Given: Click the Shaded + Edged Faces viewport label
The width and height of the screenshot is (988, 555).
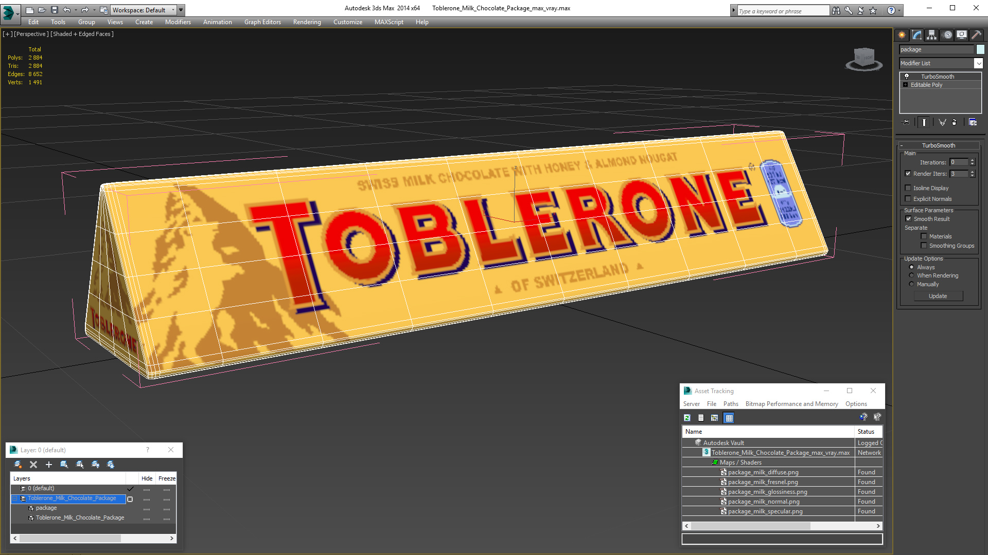Looking at the screenshot, I should 82,34.
